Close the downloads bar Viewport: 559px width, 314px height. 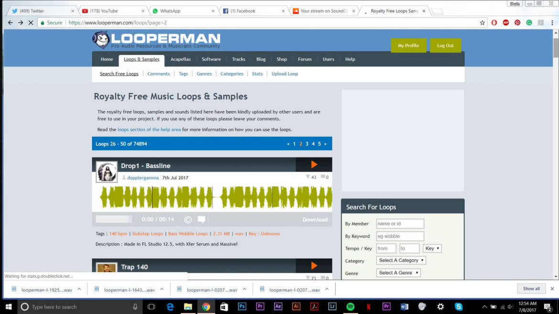(x=552, y=289)
